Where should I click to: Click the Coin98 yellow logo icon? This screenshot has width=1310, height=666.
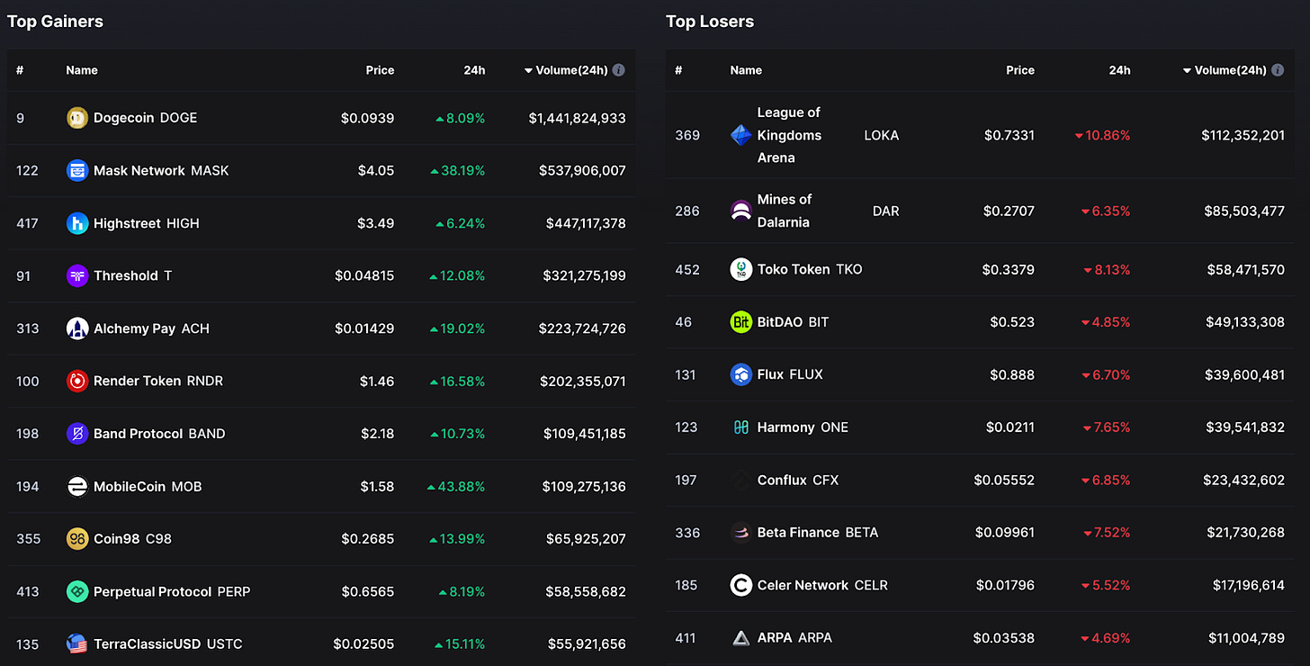coord(77,539)
